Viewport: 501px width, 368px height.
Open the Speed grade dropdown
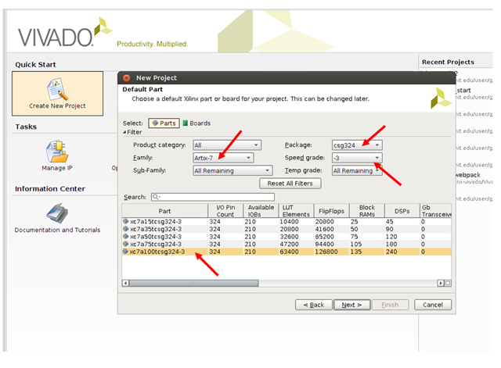point(356,158)
